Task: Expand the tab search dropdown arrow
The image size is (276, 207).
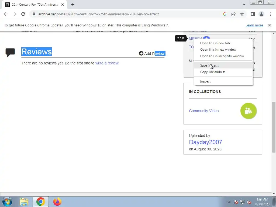Action: coord(244,5)
